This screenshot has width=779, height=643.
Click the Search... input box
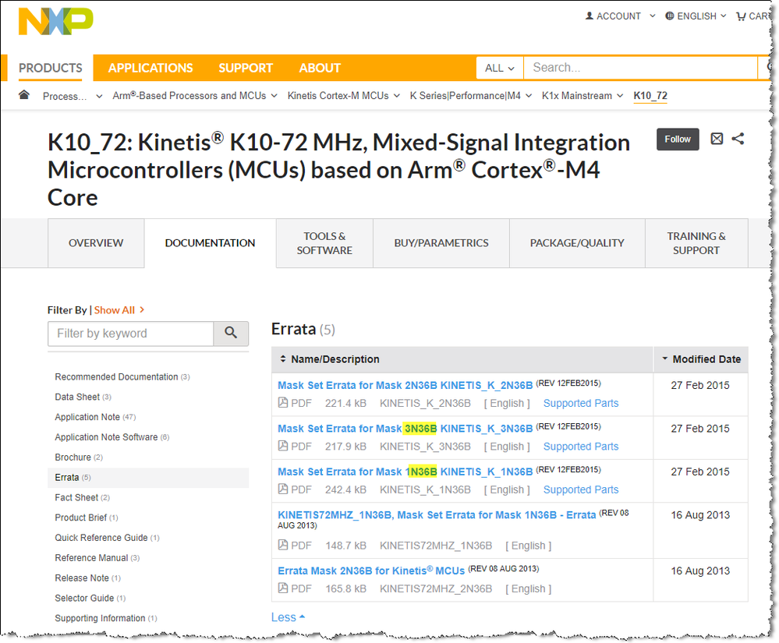point(640,68)
